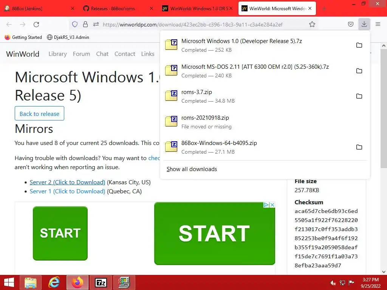Click the Save to Pocket icon
Viewport: 387px width, 290px height.
coord(350,24)
